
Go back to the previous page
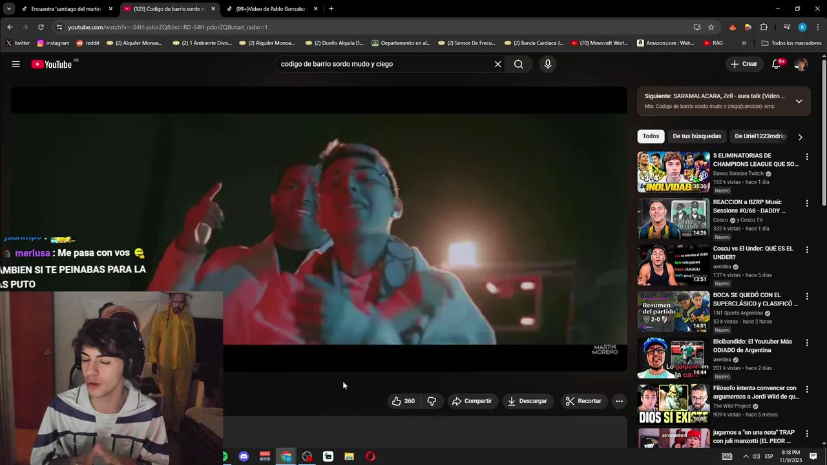tap(10, 27)
